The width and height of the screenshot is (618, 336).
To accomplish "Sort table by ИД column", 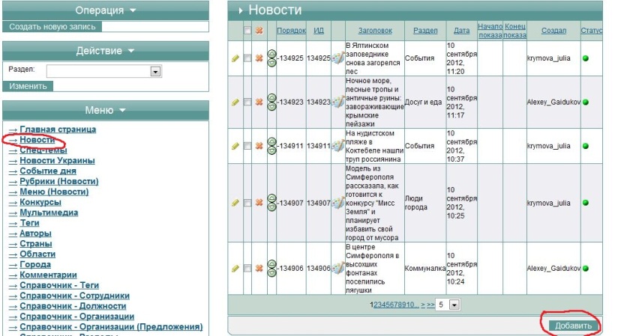I will point(319,30).
